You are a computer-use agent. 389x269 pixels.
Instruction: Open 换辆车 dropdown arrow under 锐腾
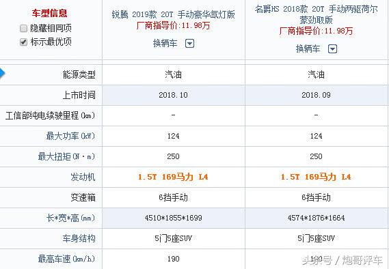(190, 44)
